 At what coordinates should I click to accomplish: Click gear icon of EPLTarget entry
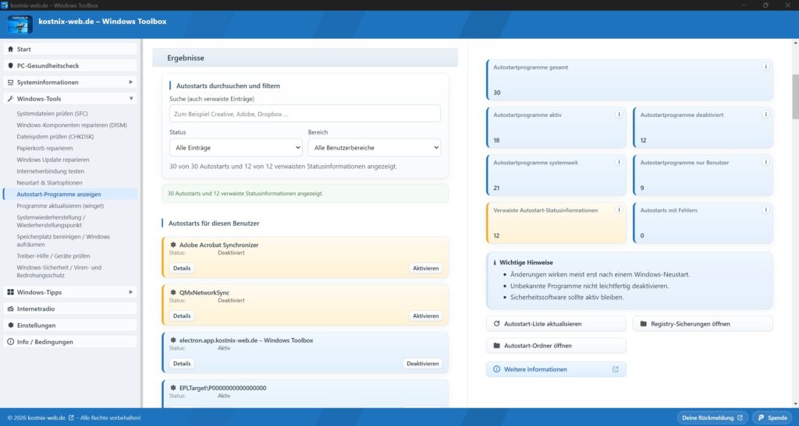pyautogui.click(x=173, y=389)
